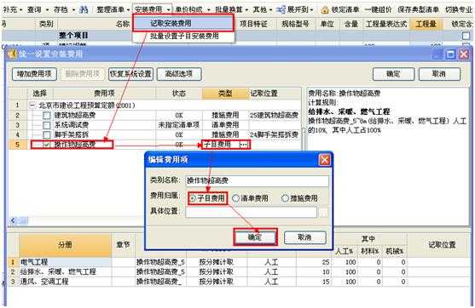Click the 24脚手架搭拆费 position cell
Viewport: 475px width, 308px height.
(275, 134)
